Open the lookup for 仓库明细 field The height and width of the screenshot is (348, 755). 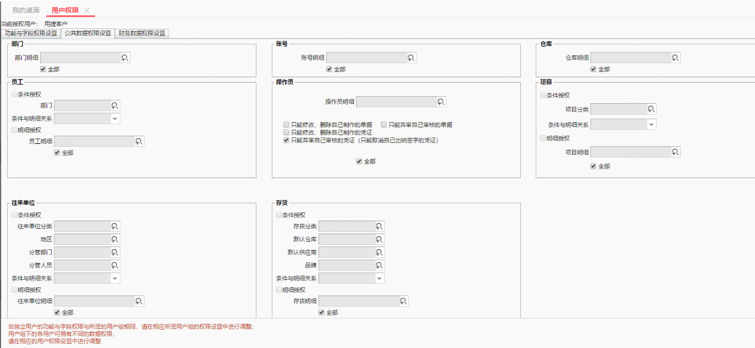[x=675, y=58]
